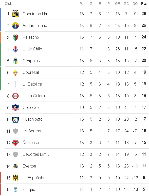Click the La Serena placeholder gray shield
149x196 pixels.
15,131
